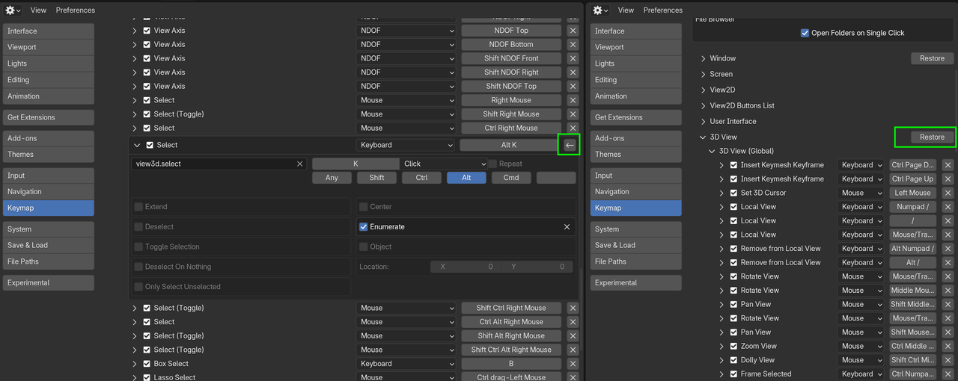The width and height of the screenshot is (958, 381).
Task: Change the Left Mouse binding for Set 3D Cursor
Action: [x=913, y=193]
